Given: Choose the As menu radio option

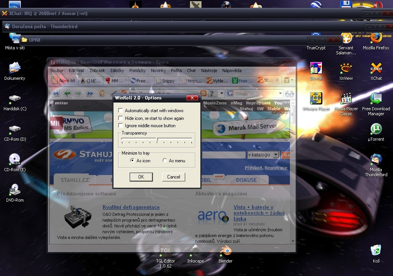Looking at the screenshot, I should (x=165, y=160).
